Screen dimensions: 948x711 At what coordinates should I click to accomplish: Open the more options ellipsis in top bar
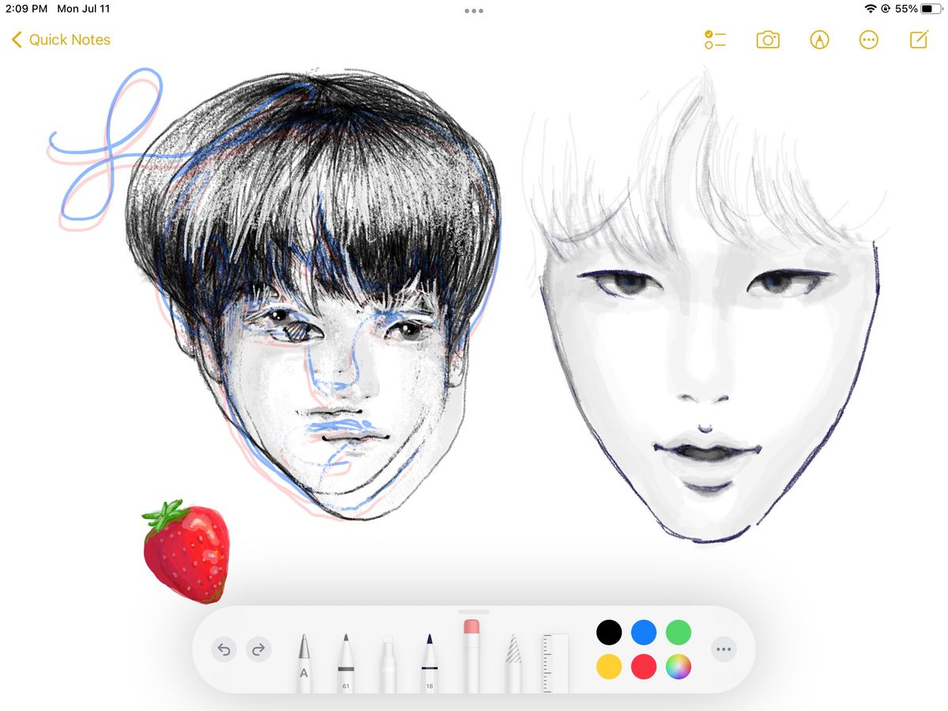click(x=869, y=39)
